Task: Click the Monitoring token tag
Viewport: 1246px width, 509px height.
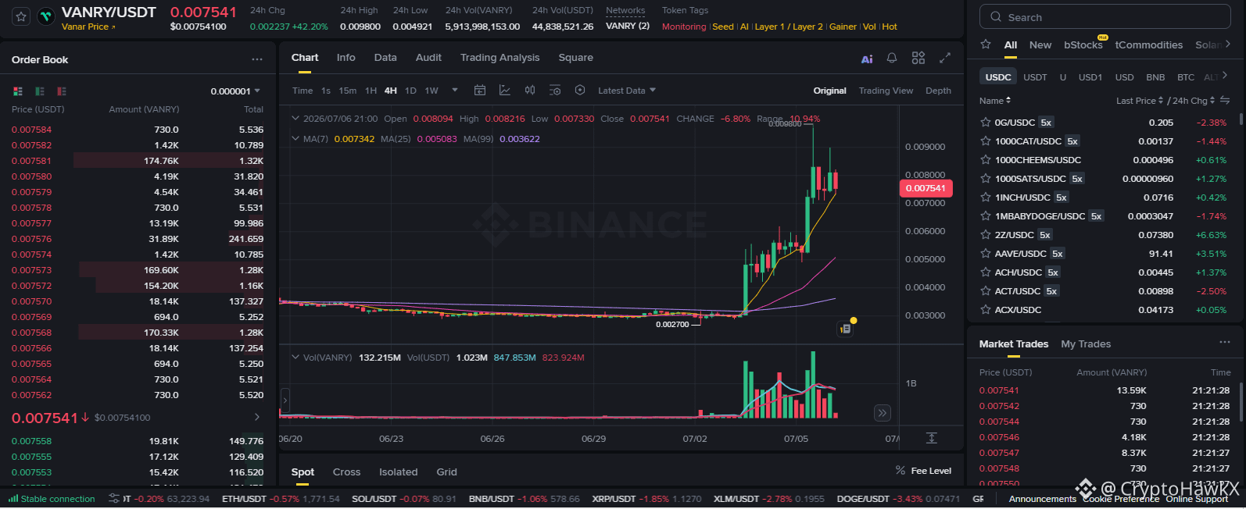Action: pos(683,27)
